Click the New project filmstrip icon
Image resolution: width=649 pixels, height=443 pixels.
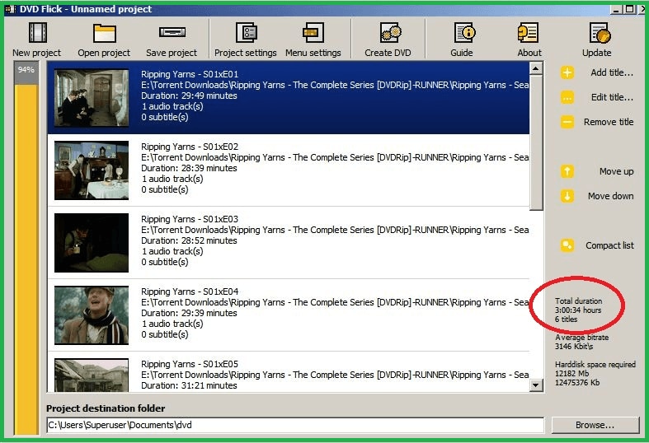(x=38, y=33)
